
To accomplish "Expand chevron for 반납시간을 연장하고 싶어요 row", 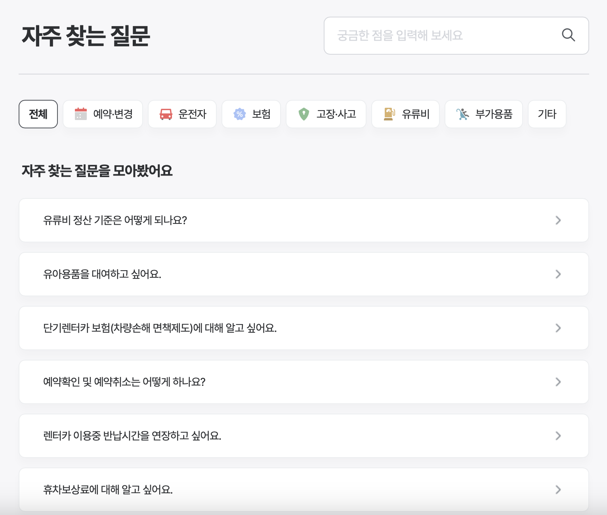I will pos(558,436).
